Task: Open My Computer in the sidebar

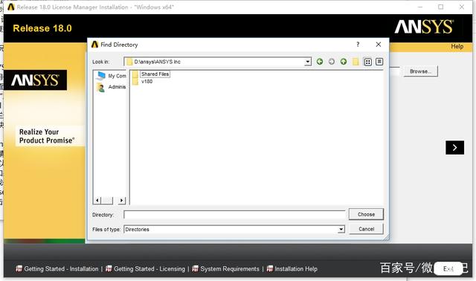Action: [111, 76]
